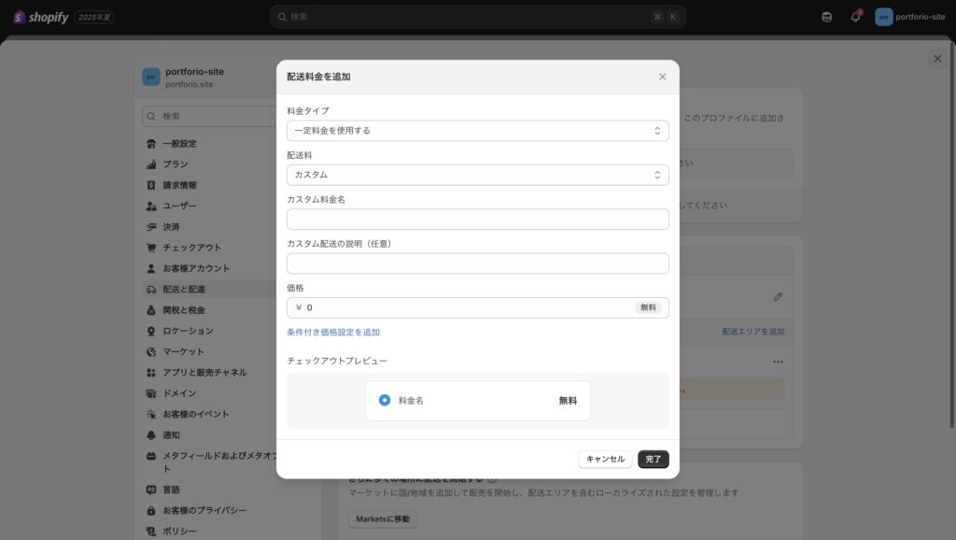Close the settings page with top-right X
The height and width of the screenshot is (540, 956).
(x=936, y=59)
